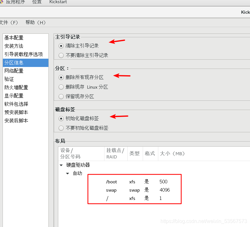This screenshot has width=250, height=227.
Task: Go to 网络配置 section
Action: (26, 71)
